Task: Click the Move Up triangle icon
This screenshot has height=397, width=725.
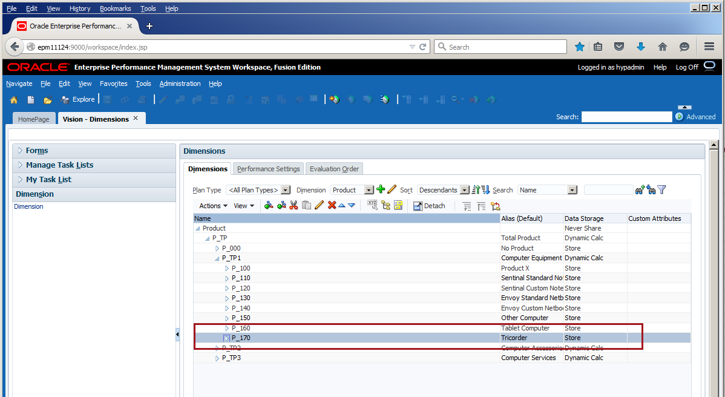Action: 342,206
